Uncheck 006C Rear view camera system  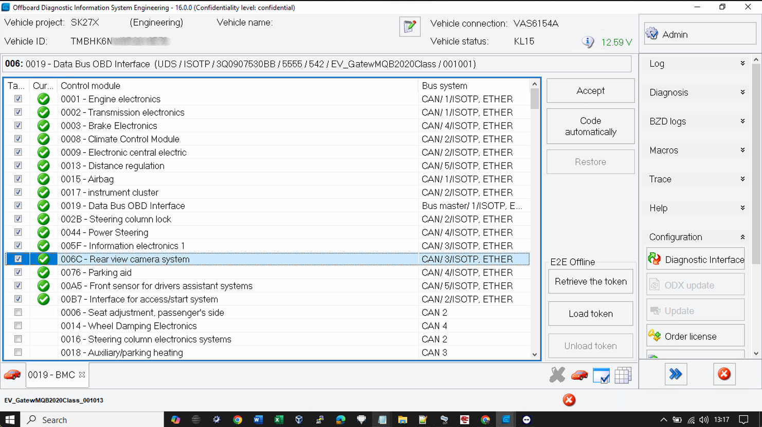pos(18,259)
